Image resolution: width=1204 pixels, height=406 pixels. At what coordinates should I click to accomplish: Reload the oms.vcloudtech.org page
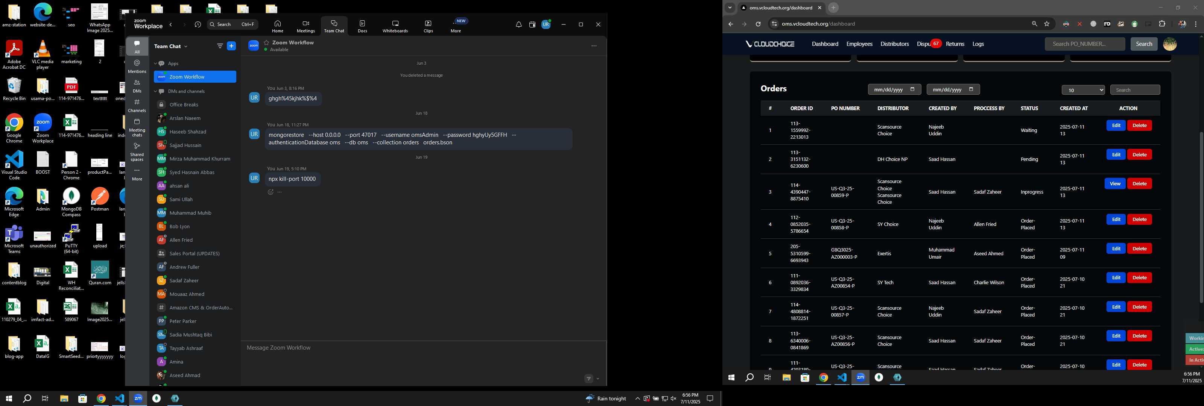click(x=758, y=24)
